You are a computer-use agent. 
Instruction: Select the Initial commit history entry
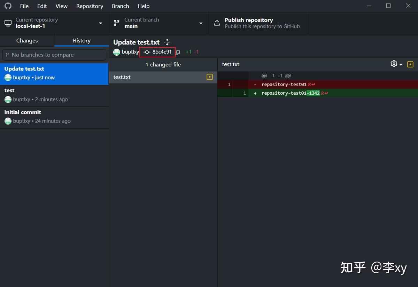click(x=54, y=117)
